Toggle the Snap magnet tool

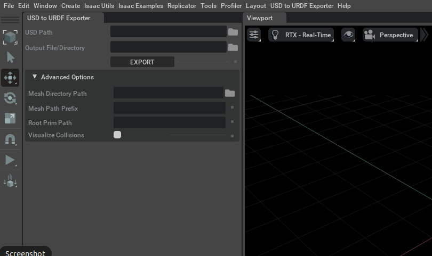pos(10,139)
